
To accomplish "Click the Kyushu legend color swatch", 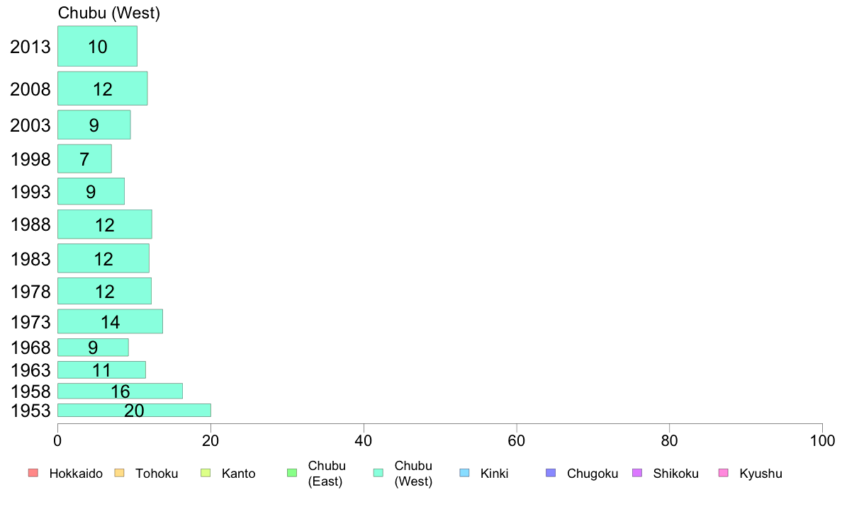I will [724, 473].
